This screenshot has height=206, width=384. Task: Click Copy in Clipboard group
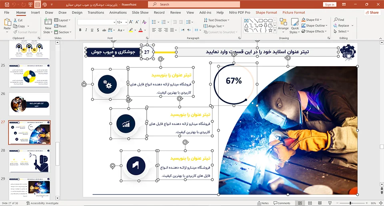click(x=19, y=26)
